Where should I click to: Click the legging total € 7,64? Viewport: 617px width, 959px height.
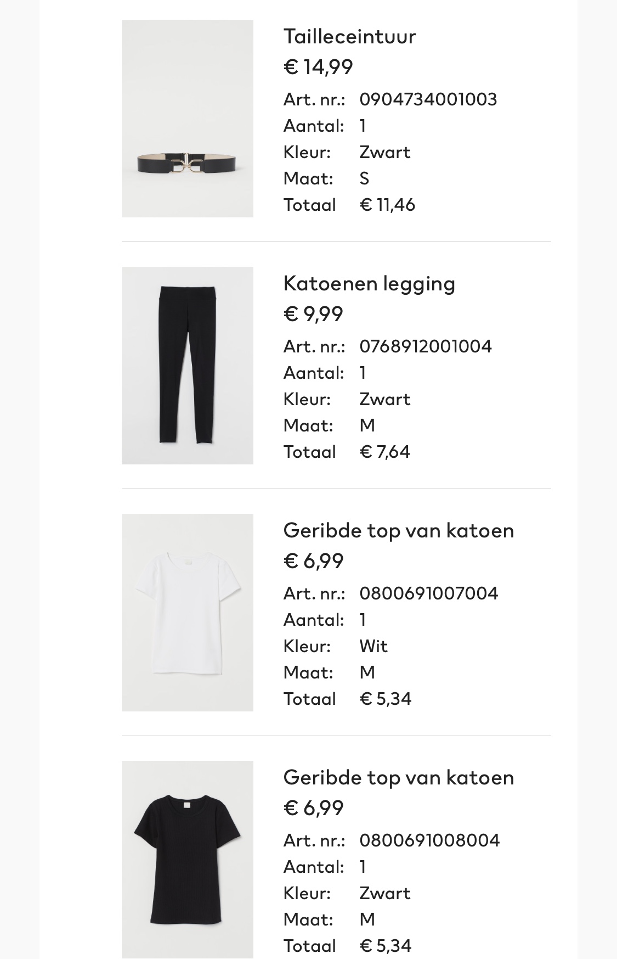pos(384,452)
